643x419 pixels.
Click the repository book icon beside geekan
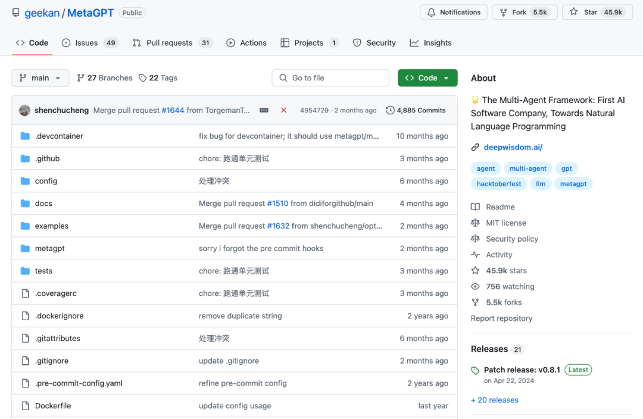coord(15,12)
